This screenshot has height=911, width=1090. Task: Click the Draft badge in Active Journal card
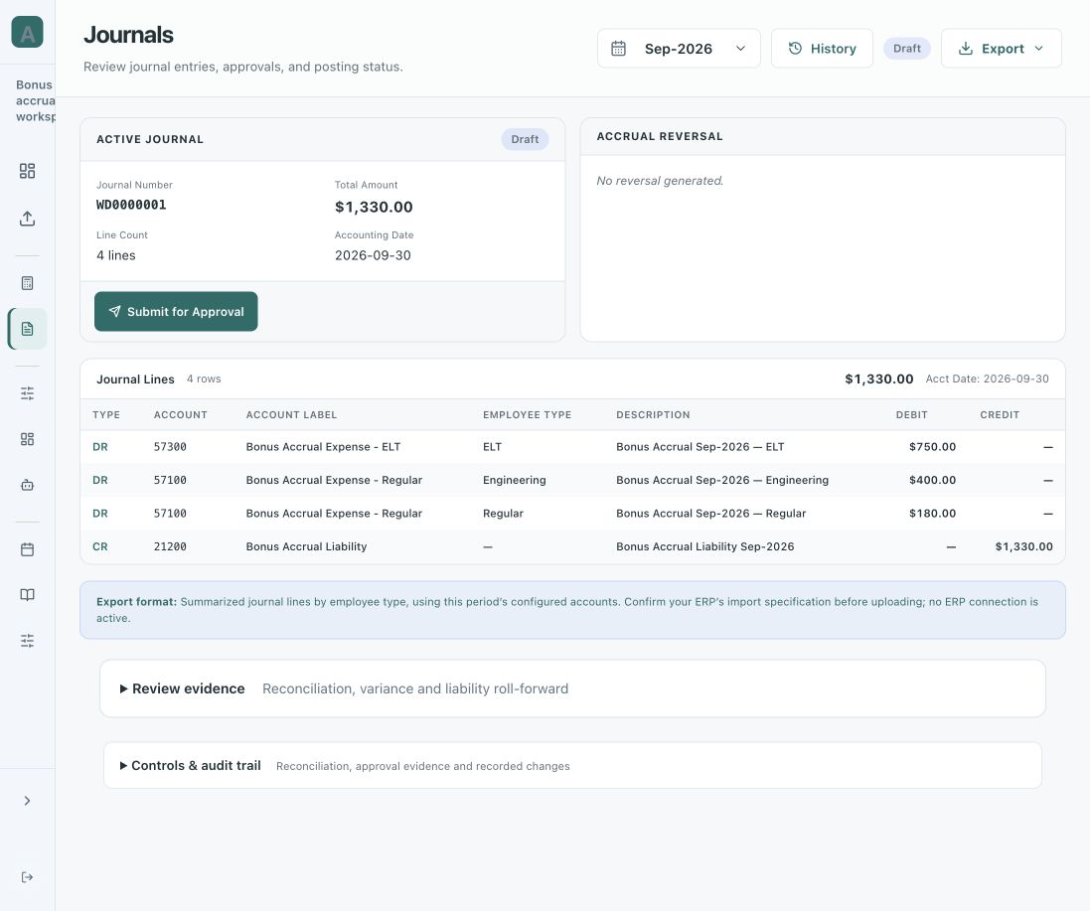tap(525, 139)
